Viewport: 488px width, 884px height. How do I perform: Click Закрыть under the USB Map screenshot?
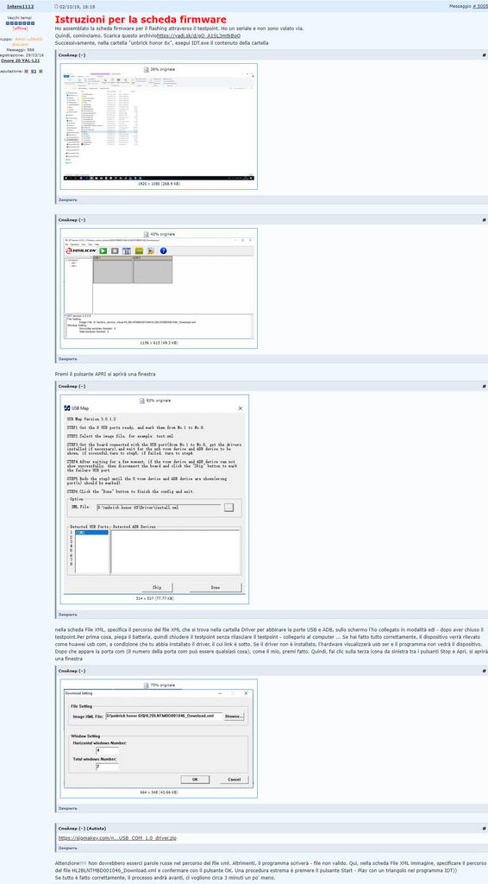pyautogui.click(x=68, y=614)
